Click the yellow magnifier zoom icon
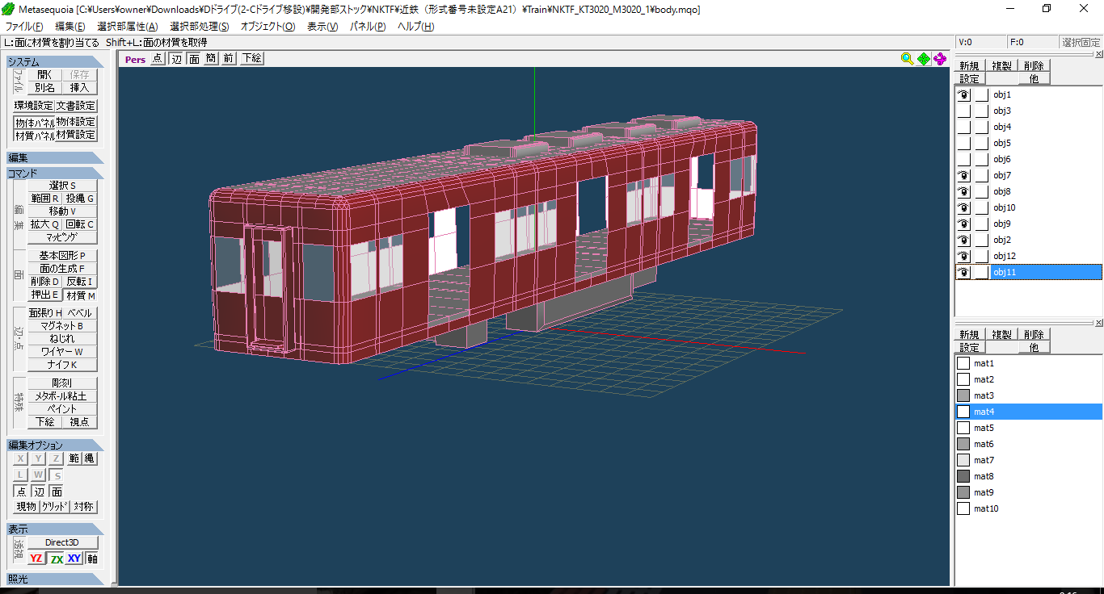This screenshot has width=1104, height=594. [x=907, y=58]
